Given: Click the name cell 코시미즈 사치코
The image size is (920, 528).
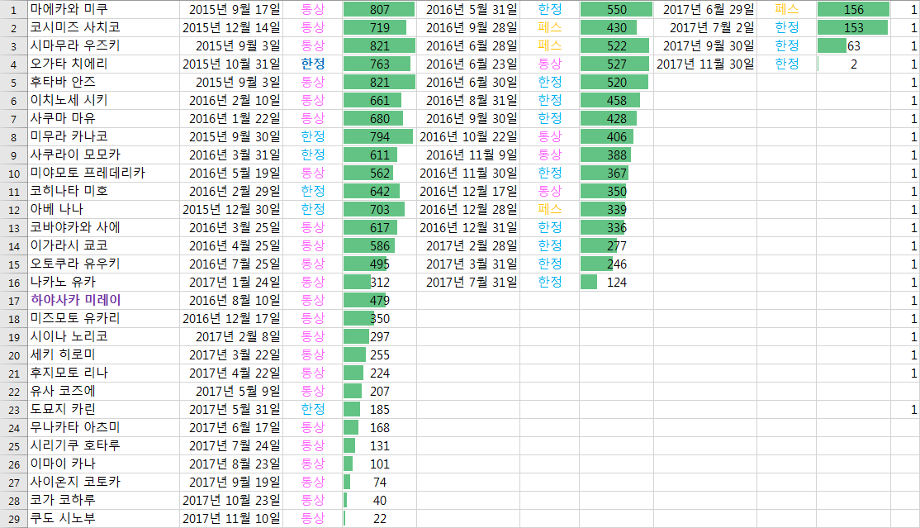Looking at the screenshot, I should [103, 27].
